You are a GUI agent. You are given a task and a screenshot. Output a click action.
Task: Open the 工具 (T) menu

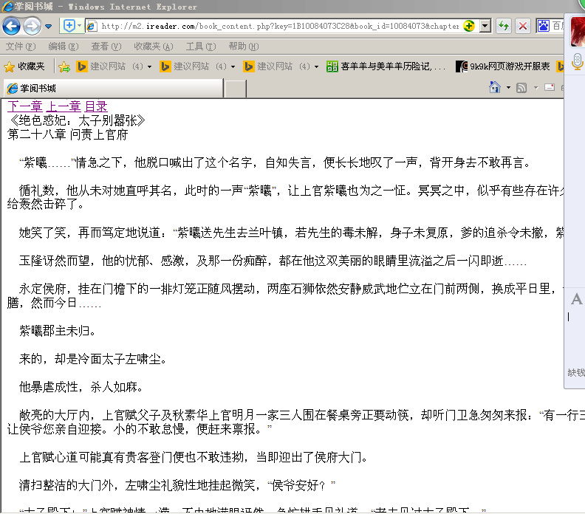tap(201, 47)
